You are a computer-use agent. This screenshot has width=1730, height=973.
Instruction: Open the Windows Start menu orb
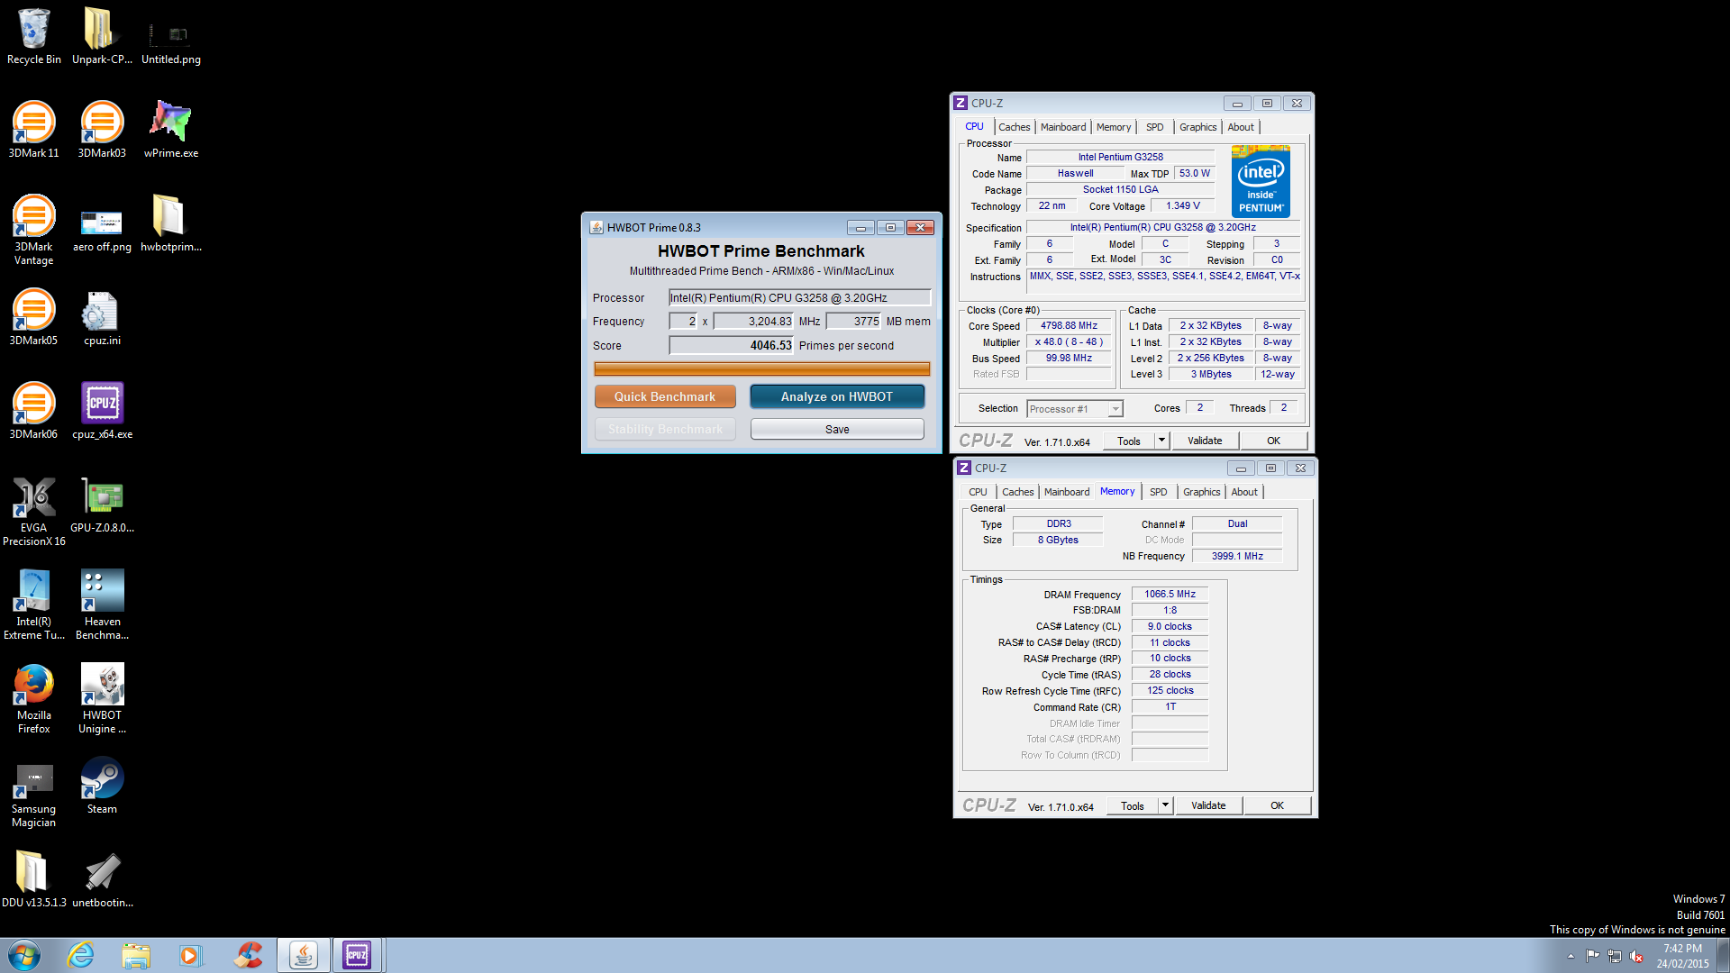coord(24,955)
